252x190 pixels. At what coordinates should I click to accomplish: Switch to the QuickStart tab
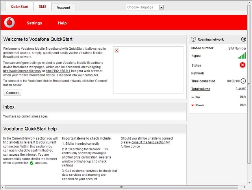20,7
